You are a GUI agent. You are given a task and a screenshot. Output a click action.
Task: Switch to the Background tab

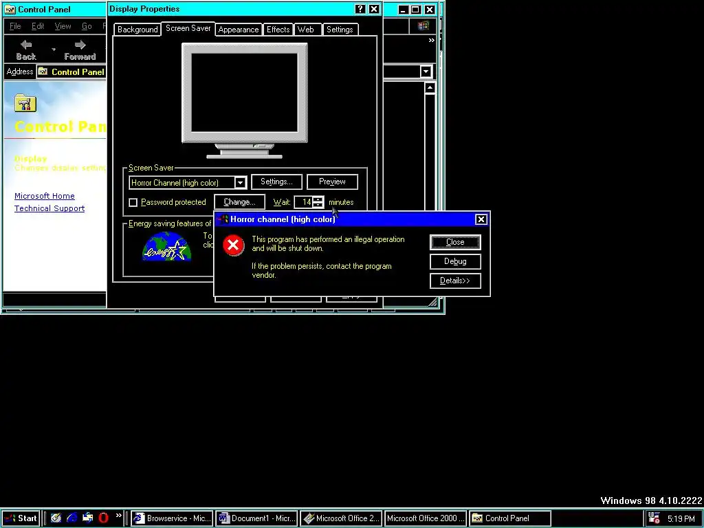(137, 30)
